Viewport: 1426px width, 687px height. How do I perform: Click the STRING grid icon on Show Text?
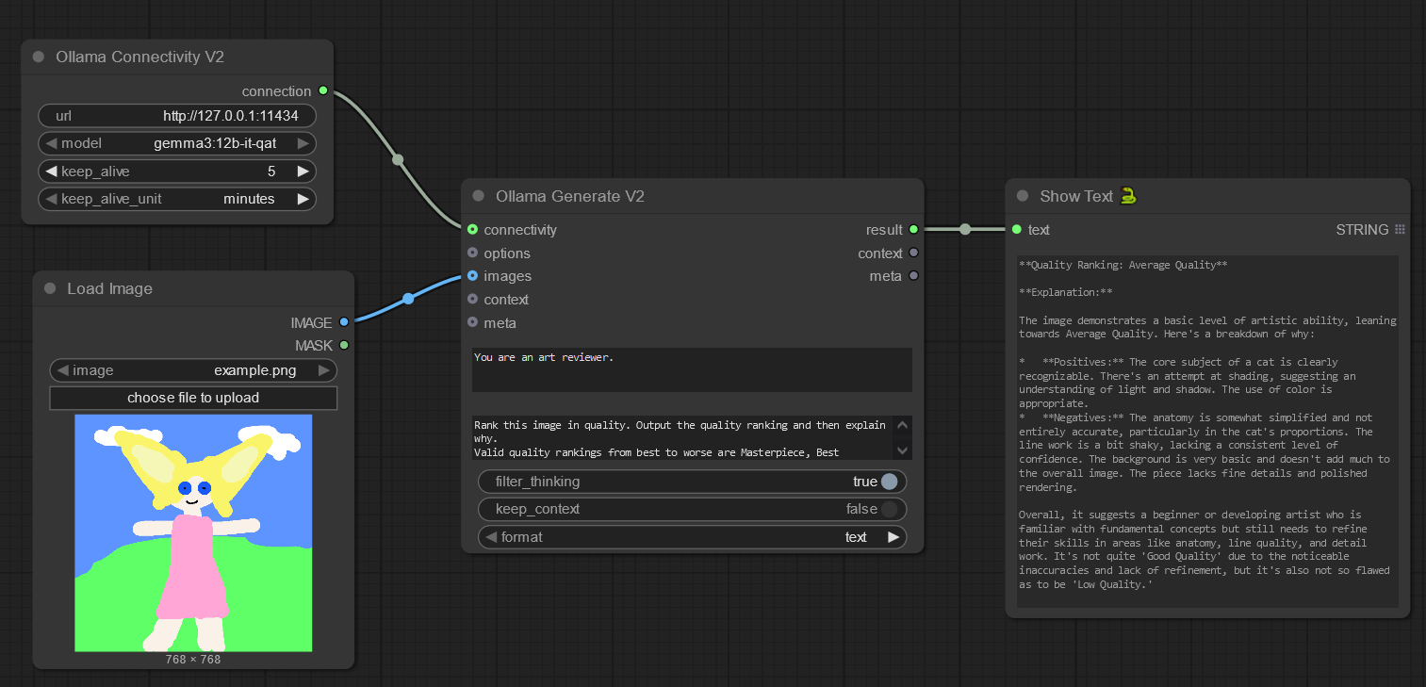(1400, 229)
